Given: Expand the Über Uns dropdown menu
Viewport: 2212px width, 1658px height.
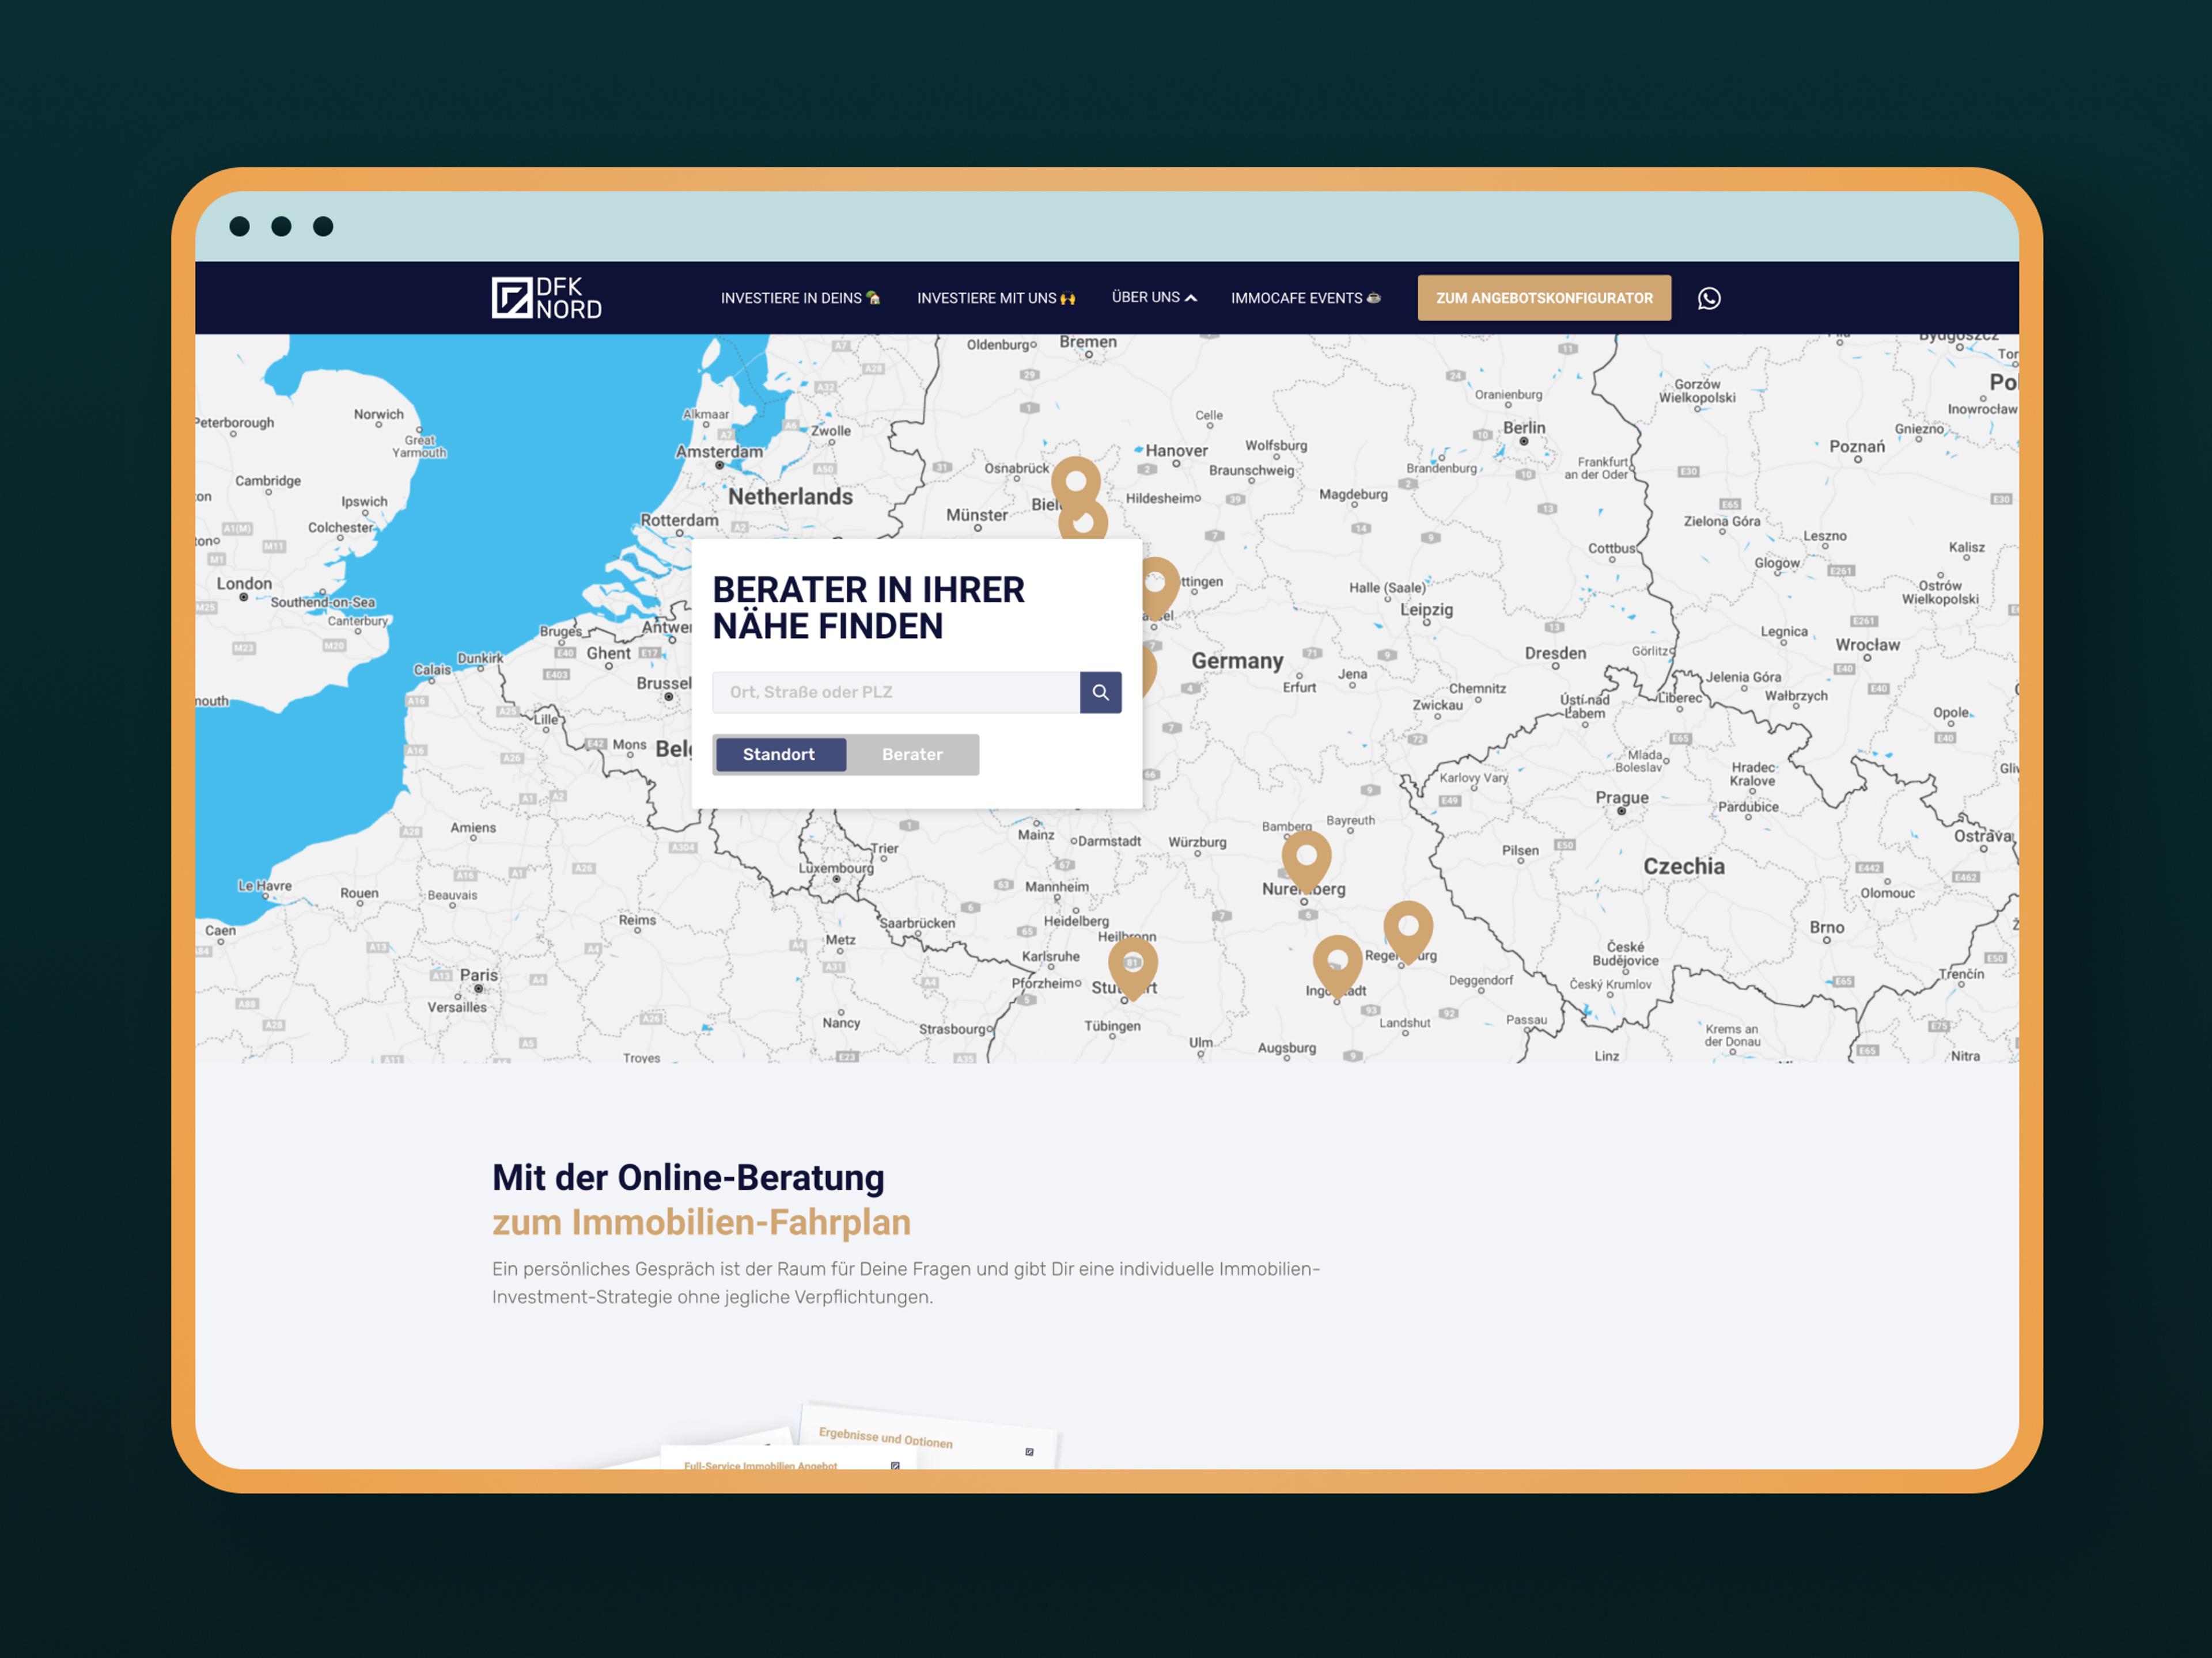Looking at the screenshot, I should pos(1154,298).
